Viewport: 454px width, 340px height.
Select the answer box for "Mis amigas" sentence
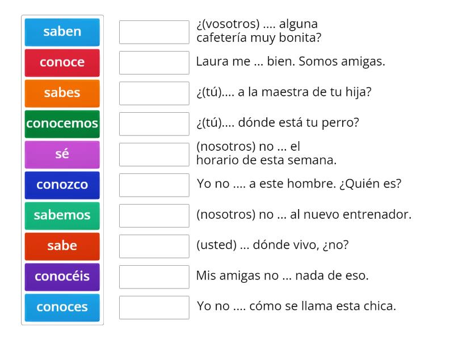[154, 277]
